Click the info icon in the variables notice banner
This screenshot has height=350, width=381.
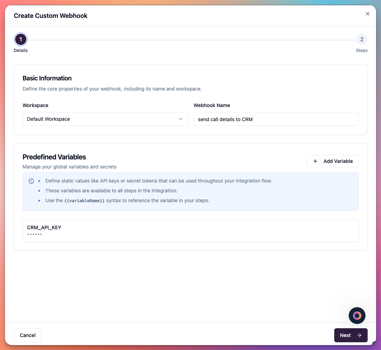point(31,181)
